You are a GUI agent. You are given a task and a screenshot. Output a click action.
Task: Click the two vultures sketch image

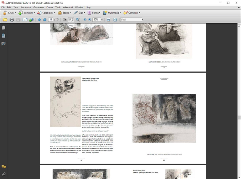(x=65, y=102)
